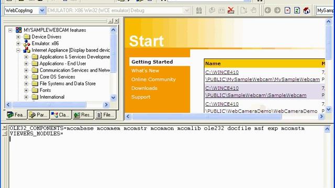This screenshot has height=188, width=335.
Task: Open the Online Community link
Action: pyautogui.click(x=153, y=79)
